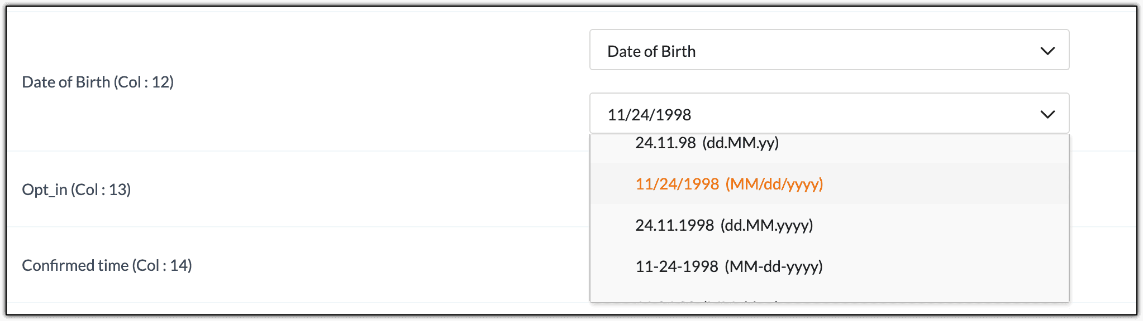The width and height of the screenshot is (1143, 321).
Task: Click the chevron on the Date of Birth dropdown
Action: click(x=1047, y=51)
